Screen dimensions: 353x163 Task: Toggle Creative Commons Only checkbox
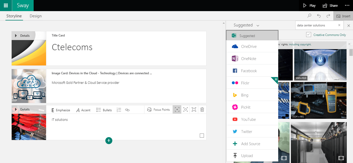point(308,35)
